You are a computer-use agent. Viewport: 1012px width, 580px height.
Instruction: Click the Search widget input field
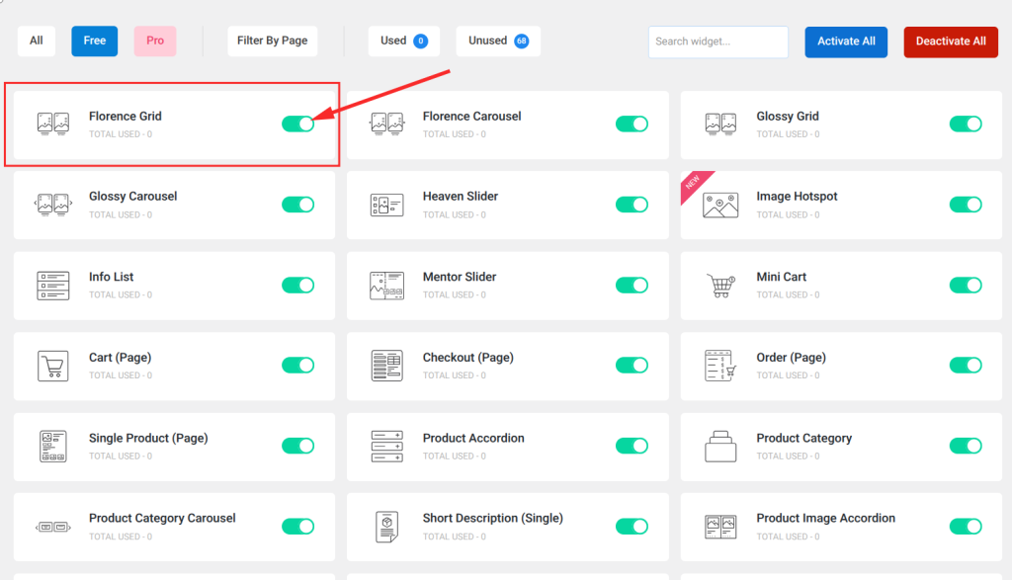[x=717, y=41]
